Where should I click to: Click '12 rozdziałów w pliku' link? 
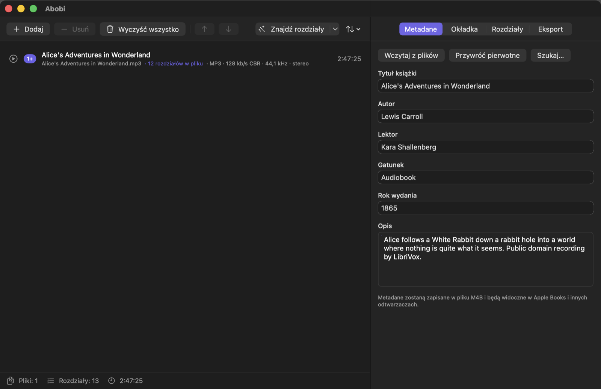pyautogui.click(x=175, y=64)
